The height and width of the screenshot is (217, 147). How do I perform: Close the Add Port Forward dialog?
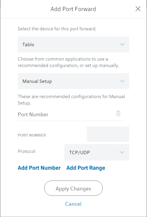pos(138,9)
